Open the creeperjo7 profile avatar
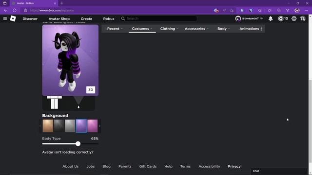The height and width of the screenshot is (175, 312). pos(238,18)
